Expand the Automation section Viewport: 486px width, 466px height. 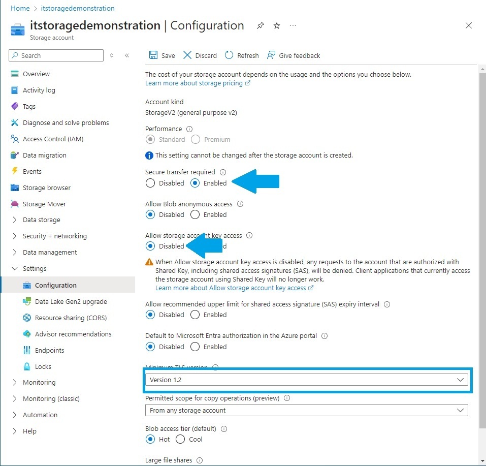(x=15, y=415)
